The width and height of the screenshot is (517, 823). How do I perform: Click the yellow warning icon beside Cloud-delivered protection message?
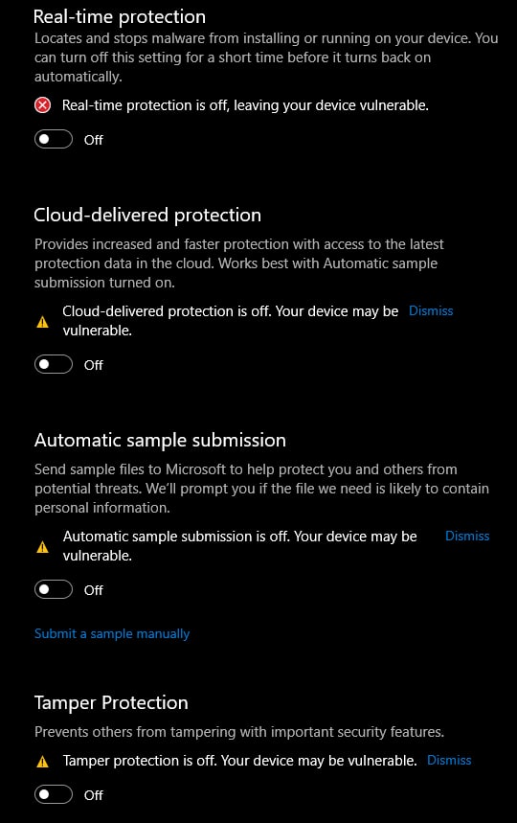[x=42, y=322]
